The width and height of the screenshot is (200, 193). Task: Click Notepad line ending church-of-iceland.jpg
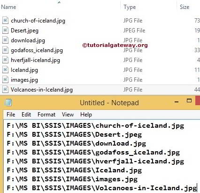coord(95,126)
